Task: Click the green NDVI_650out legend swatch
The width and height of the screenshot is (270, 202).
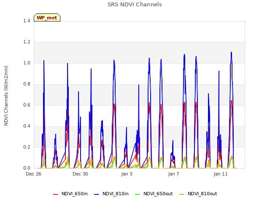Action: tap(137, 194)
